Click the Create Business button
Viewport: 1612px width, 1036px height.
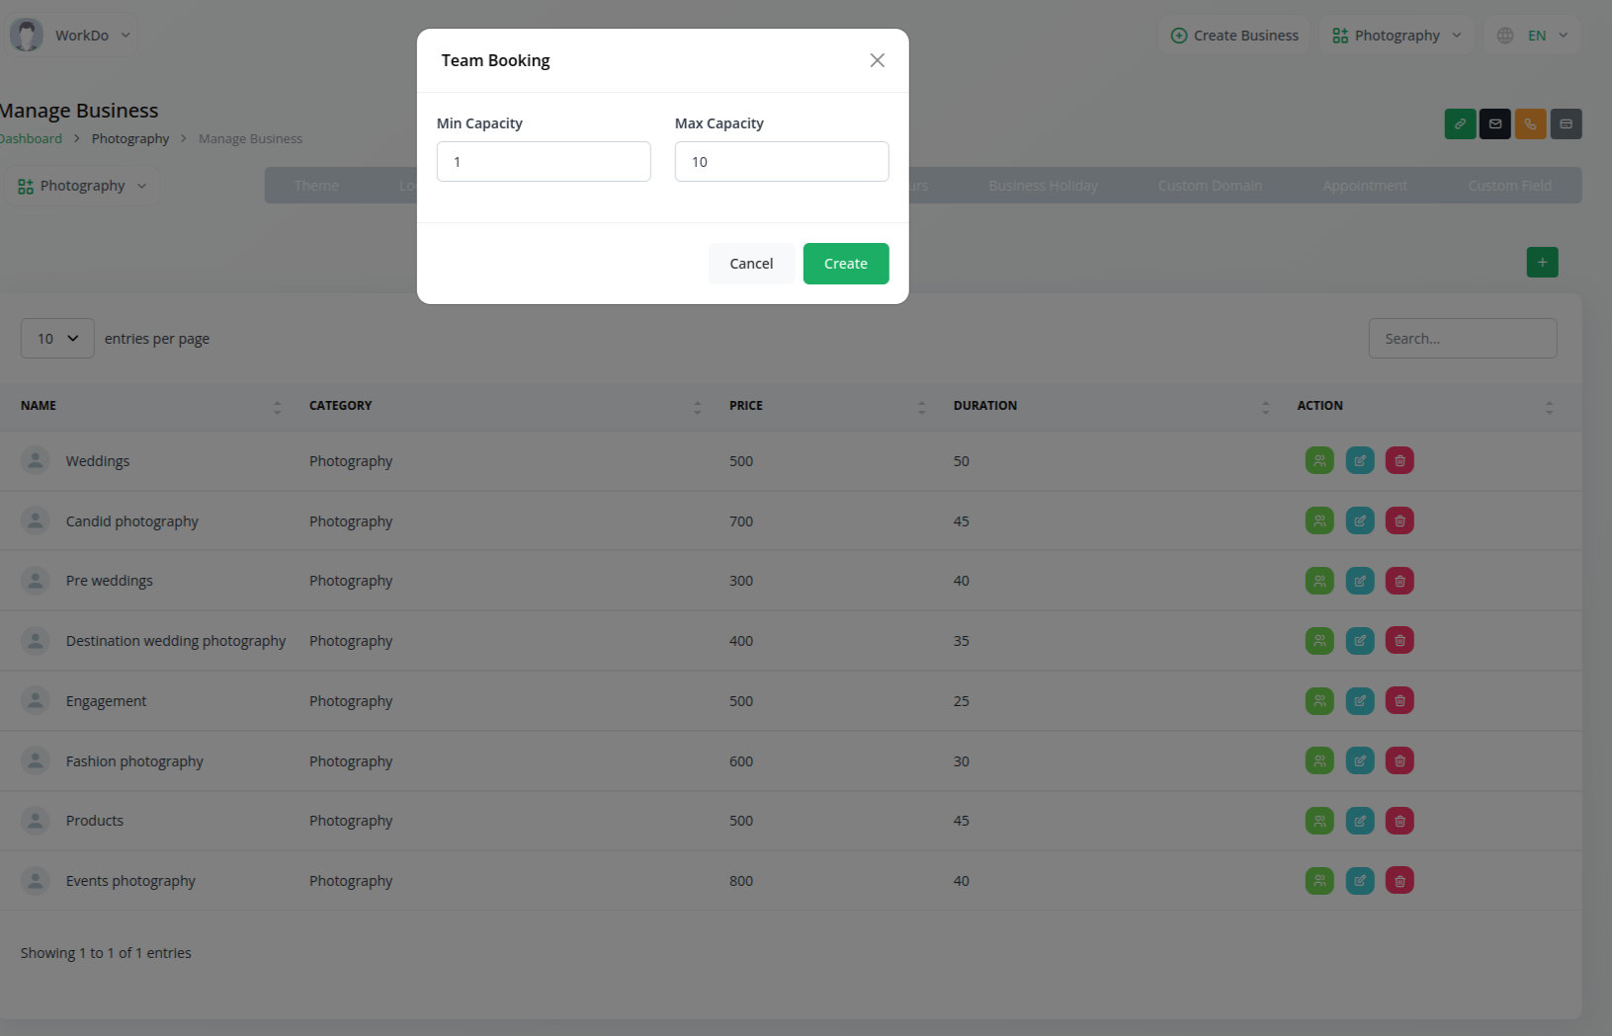pyautogui.click(x=1234, y=36)
